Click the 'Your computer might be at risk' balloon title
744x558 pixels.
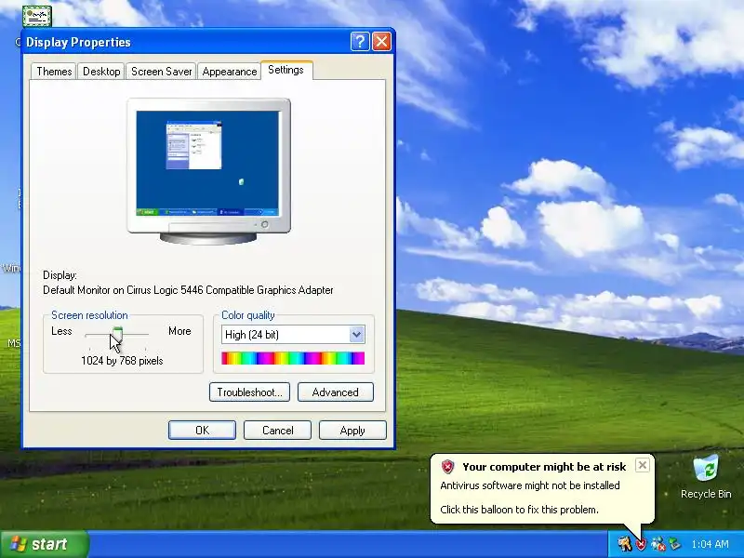544,467
